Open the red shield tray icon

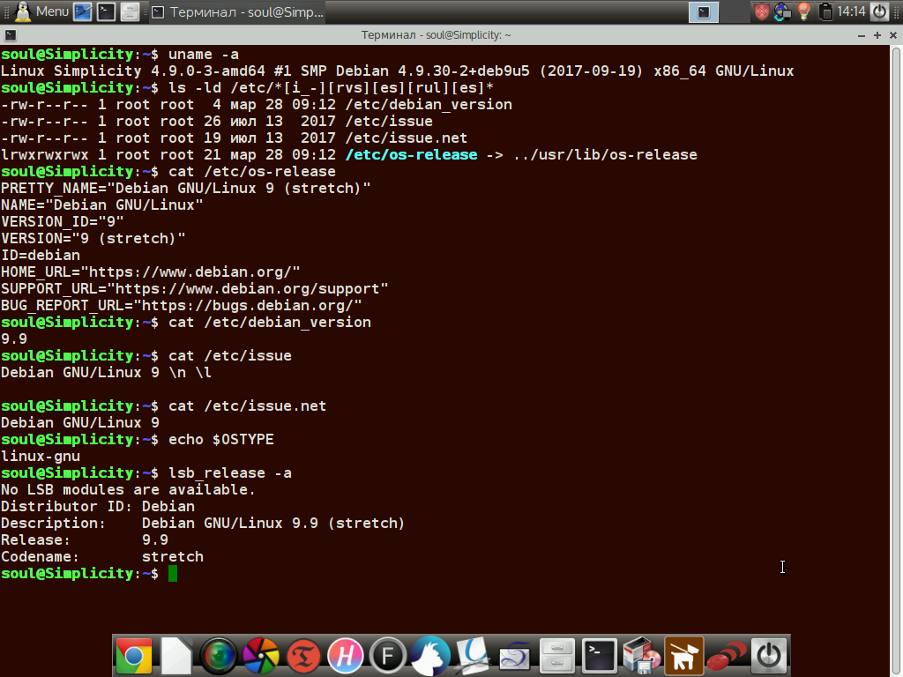(762, 11)
